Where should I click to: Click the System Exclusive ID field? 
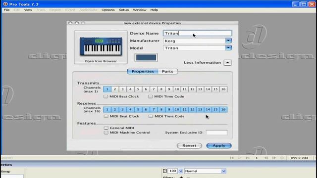point(216,133)
